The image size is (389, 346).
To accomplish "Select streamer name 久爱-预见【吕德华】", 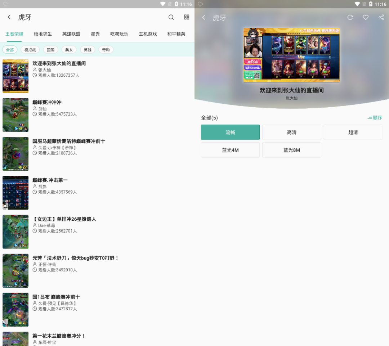I will click(x=57, y=304).
